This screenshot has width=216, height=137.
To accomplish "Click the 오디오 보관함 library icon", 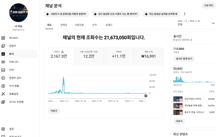I will coord(3,102).
